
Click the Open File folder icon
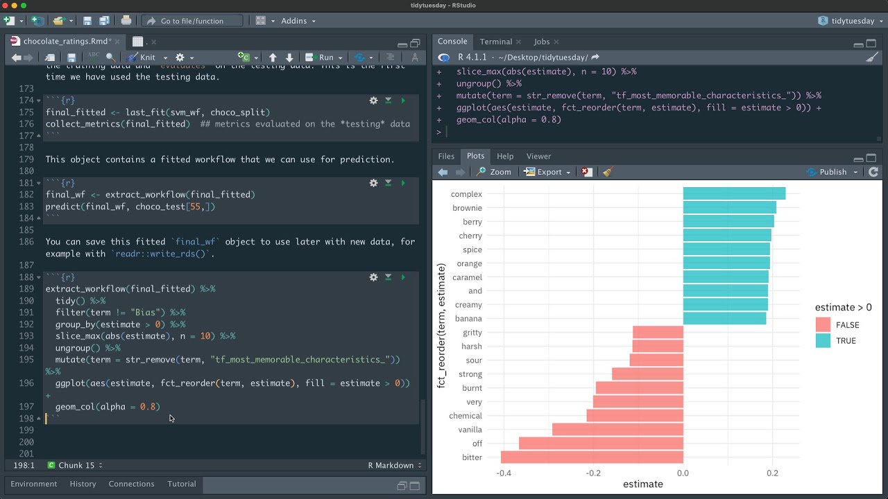pyautogui.click(x=58, y=21)
